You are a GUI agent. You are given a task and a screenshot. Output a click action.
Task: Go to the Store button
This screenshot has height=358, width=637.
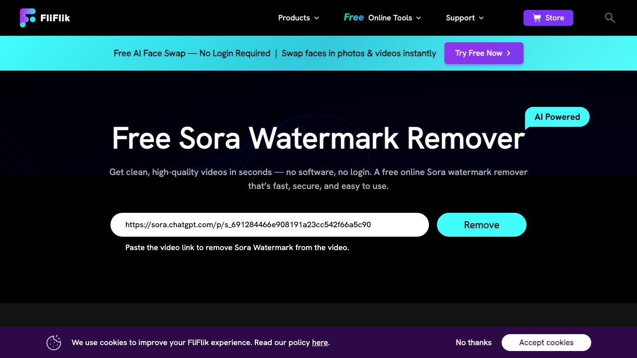(548, 18)
